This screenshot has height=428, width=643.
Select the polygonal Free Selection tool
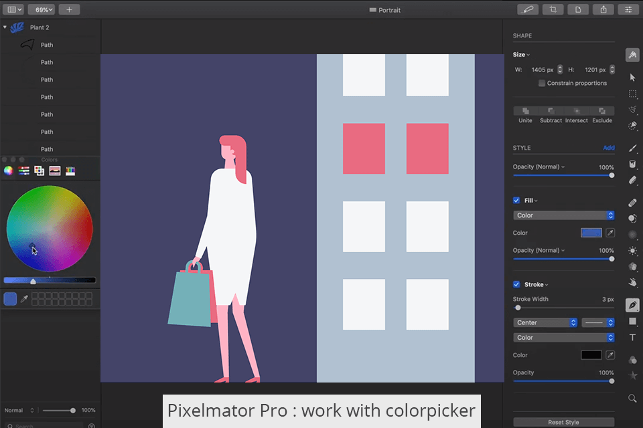[632, 110]
